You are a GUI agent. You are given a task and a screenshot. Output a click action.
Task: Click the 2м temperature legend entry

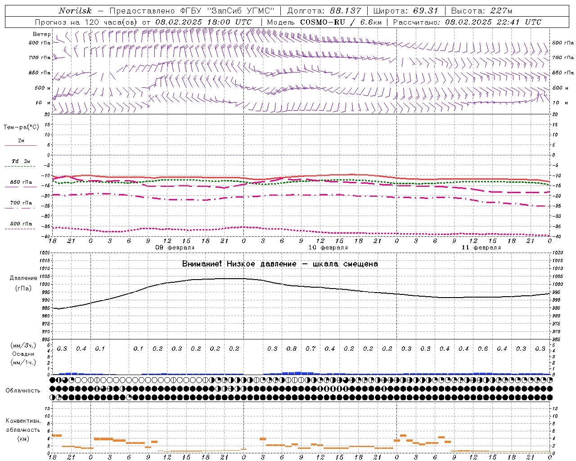click(21, 141)
